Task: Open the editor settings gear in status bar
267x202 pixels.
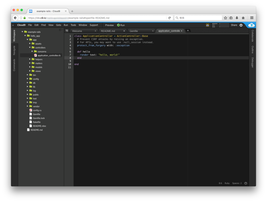Action: point(246,183)
